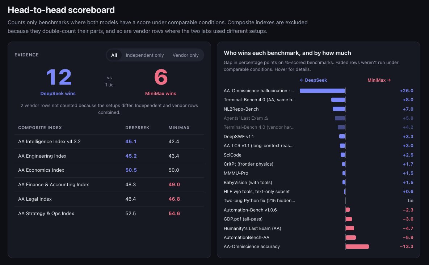Click the "DEEPSEEK" column header
The image size is (429, 265).
click(x=137, y=128)
